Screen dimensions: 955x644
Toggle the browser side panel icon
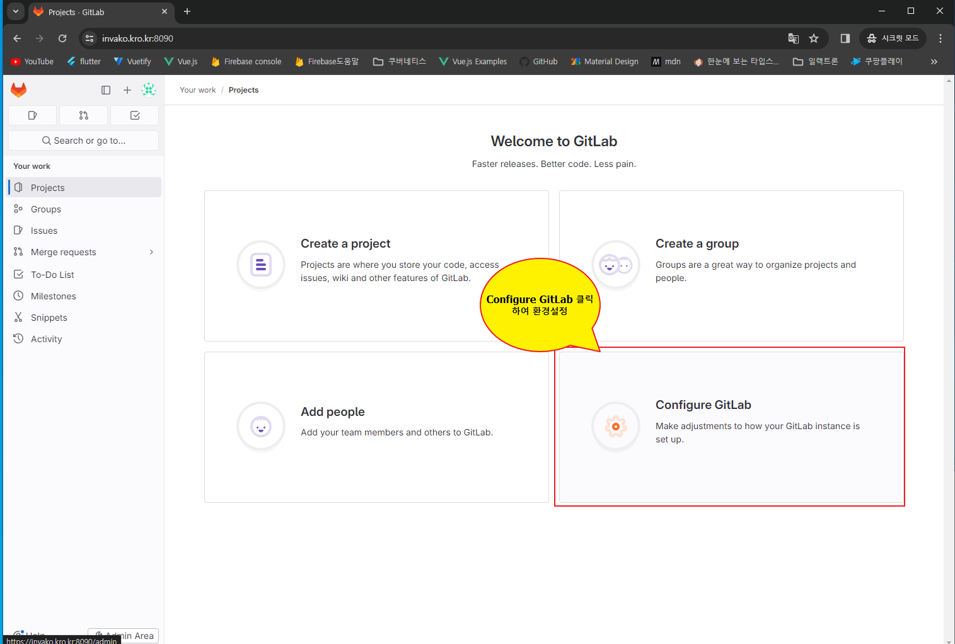tap(845, 38)
